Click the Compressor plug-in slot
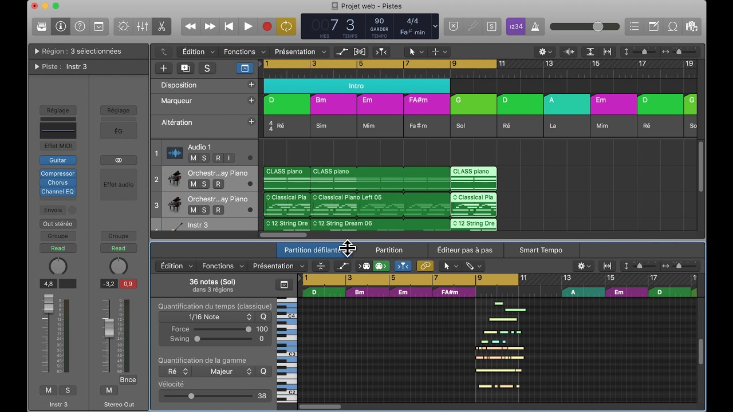733x412 pixels. tap(58, 173)
